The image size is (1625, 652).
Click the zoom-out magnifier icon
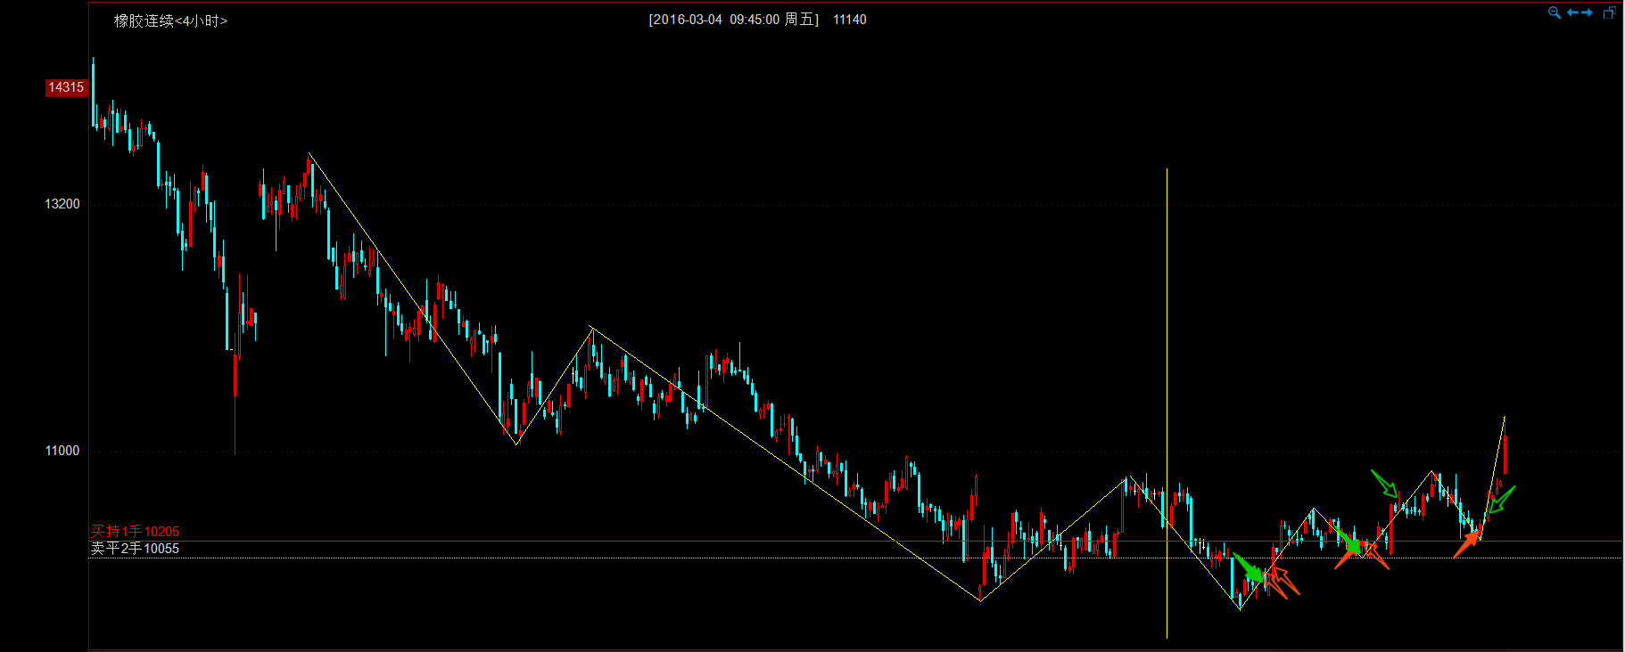pyautogui.click(x=1554, y=12)
